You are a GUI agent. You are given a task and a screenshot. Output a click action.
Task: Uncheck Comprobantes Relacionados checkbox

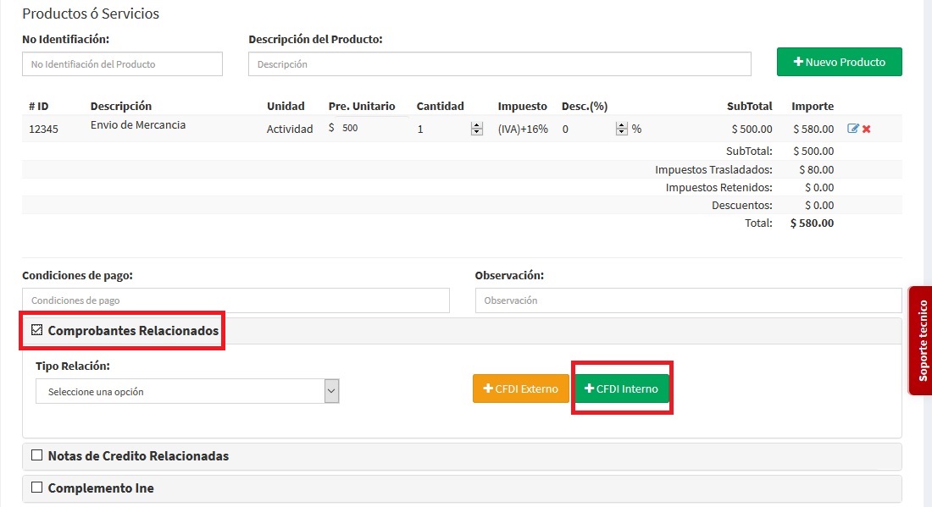point(36,330)
